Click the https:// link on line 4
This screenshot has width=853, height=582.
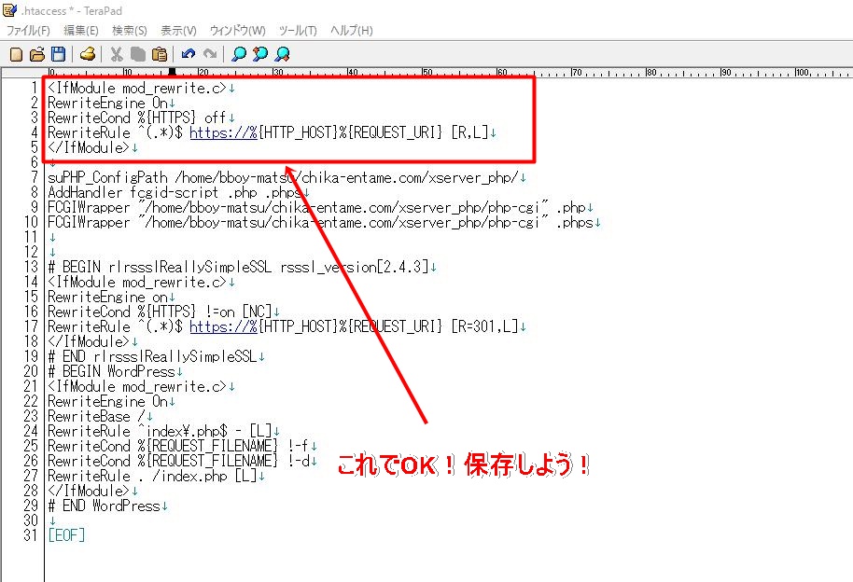pyautogui.click(x=224, y=132)
